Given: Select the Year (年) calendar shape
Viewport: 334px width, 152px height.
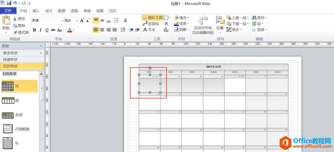Looking at the screenshot, I should pos(11,143).
